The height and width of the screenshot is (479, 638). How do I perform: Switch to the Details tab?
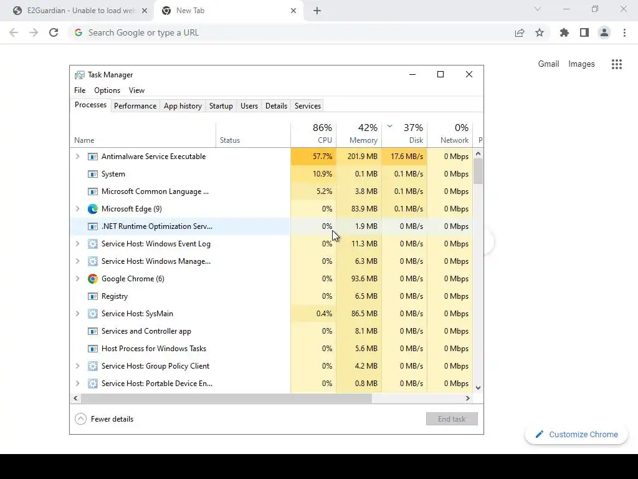[276, 106]
